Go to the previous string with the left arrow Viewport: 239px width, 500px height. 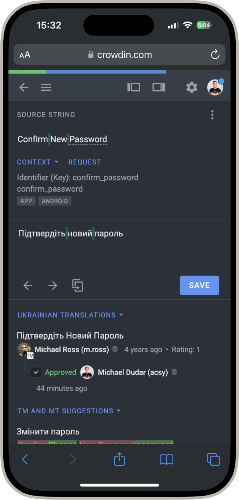coord(27,285)
